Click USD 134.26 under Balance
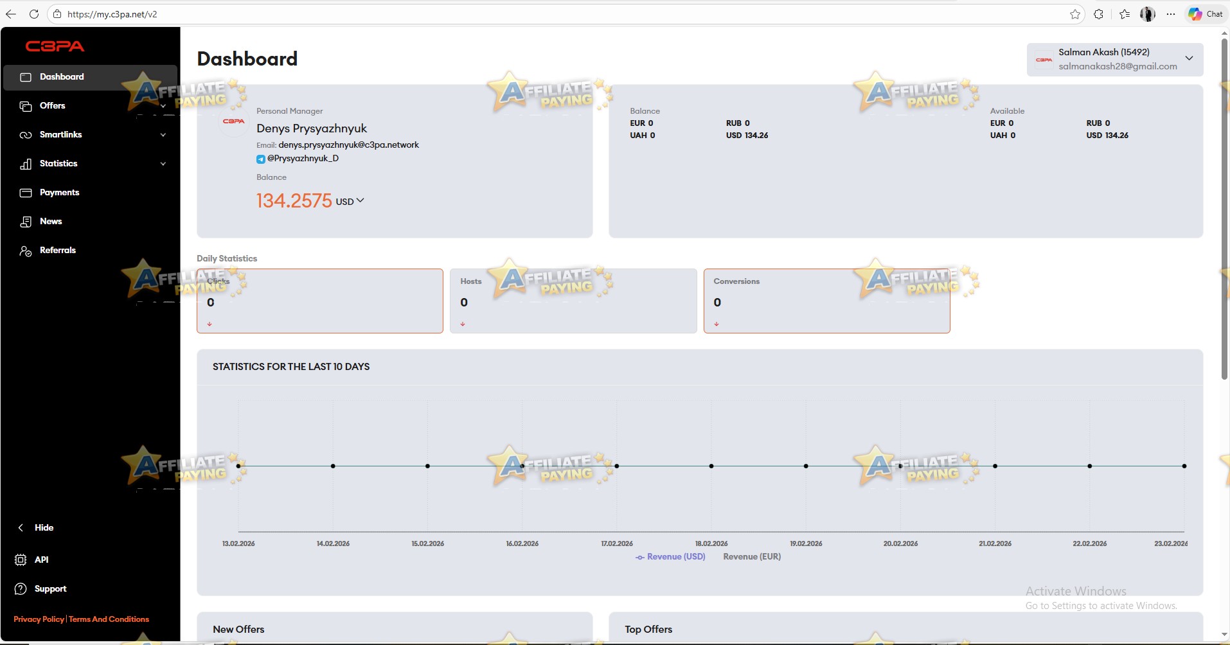1230x645 pixels. tap(747, 136)
